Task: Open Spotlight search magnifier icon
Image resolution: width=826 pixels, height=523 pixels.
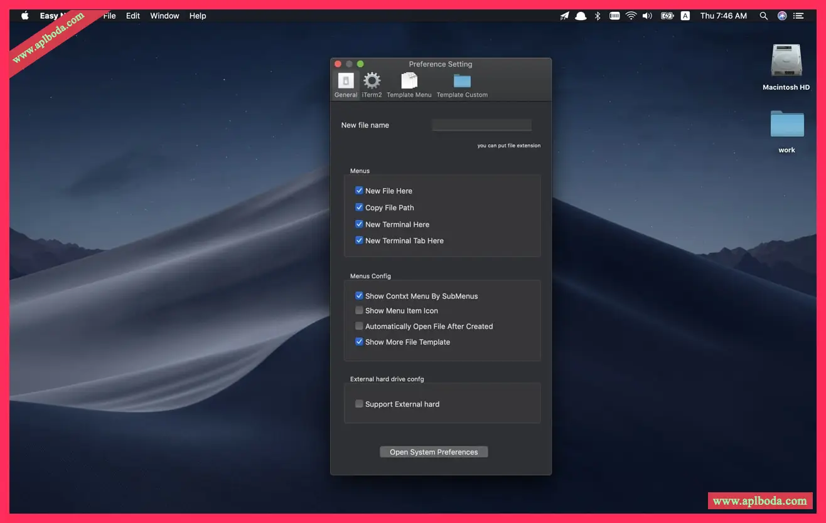Action: [763, 16]
